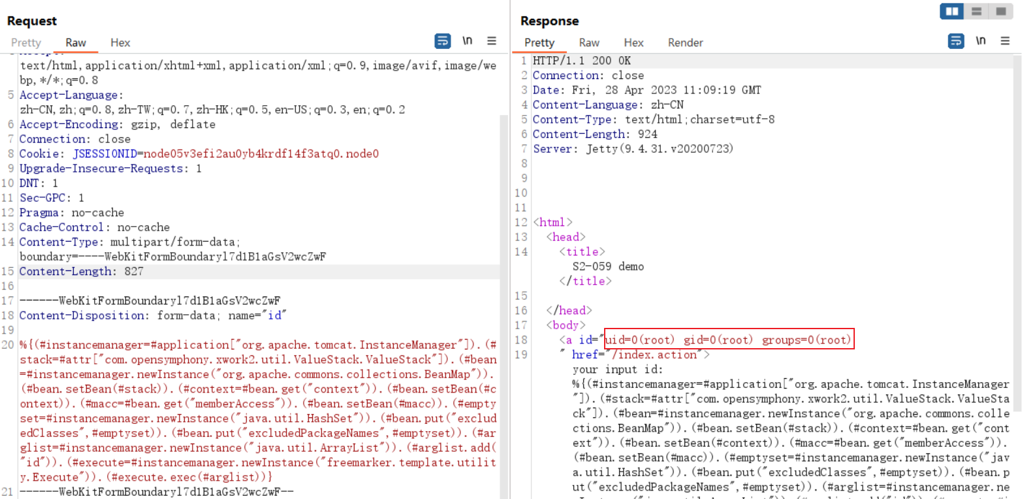
Task: Click the JSESSIONID cookie value
Action: 261,154
